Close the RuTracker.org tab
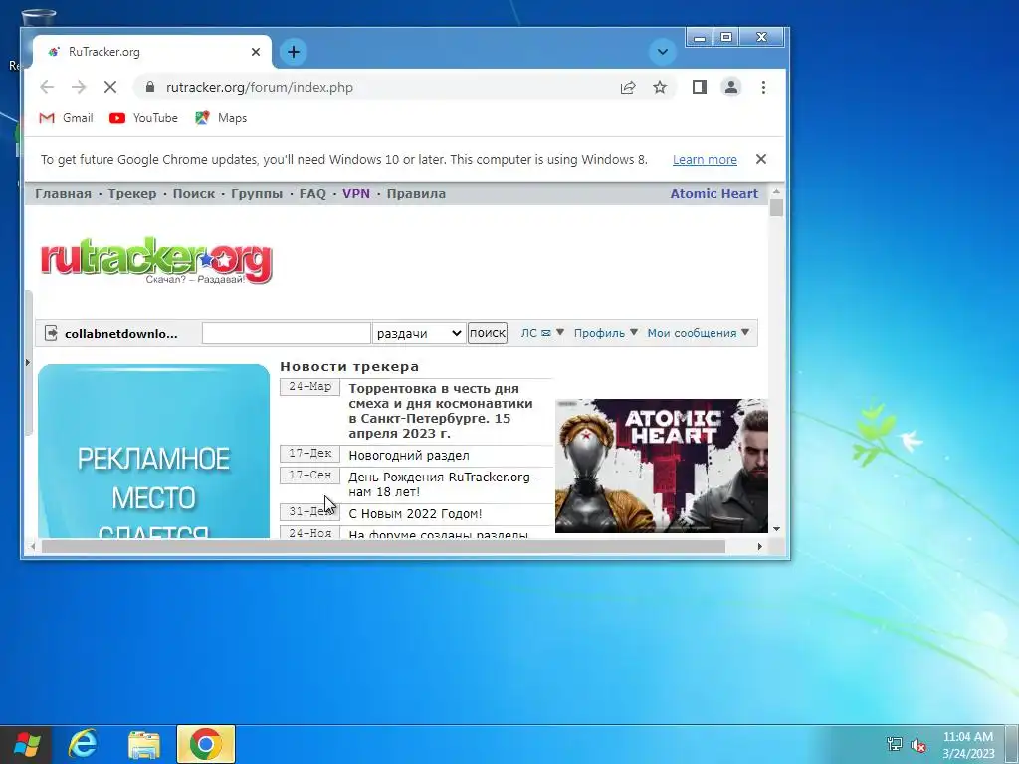The image size is (1019, 764). tap(256, 52)
